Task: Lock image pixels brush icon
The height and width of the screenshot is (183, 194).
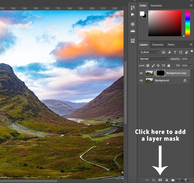Action: [153, 65]
